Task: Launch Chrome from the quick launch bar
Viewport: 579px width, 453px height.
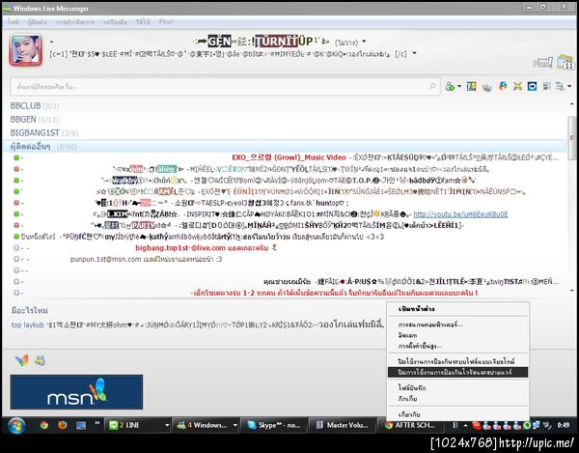Action: 44,425
